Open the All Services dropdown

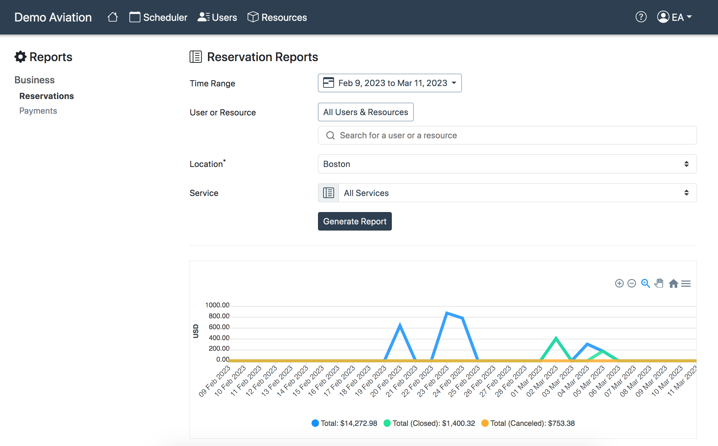tap(507, 193)
